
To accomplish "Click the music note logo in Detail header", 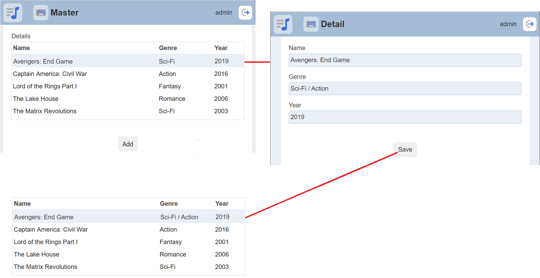I will point(283,24).
